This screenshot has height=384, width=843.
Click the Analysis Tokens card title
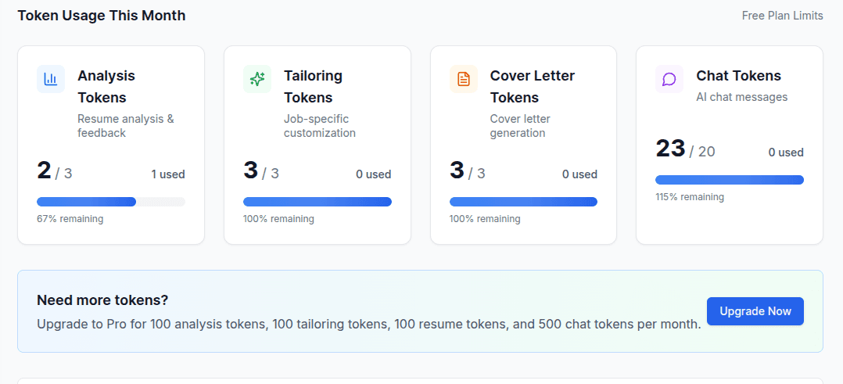[x=106, y=87]
